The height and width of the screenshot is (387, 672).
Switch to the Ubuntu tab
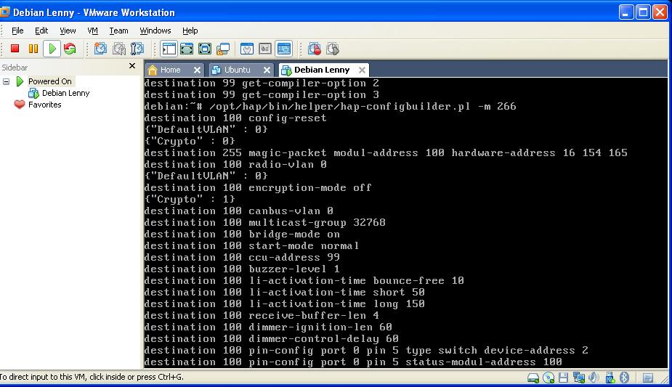tap(237, 70)
